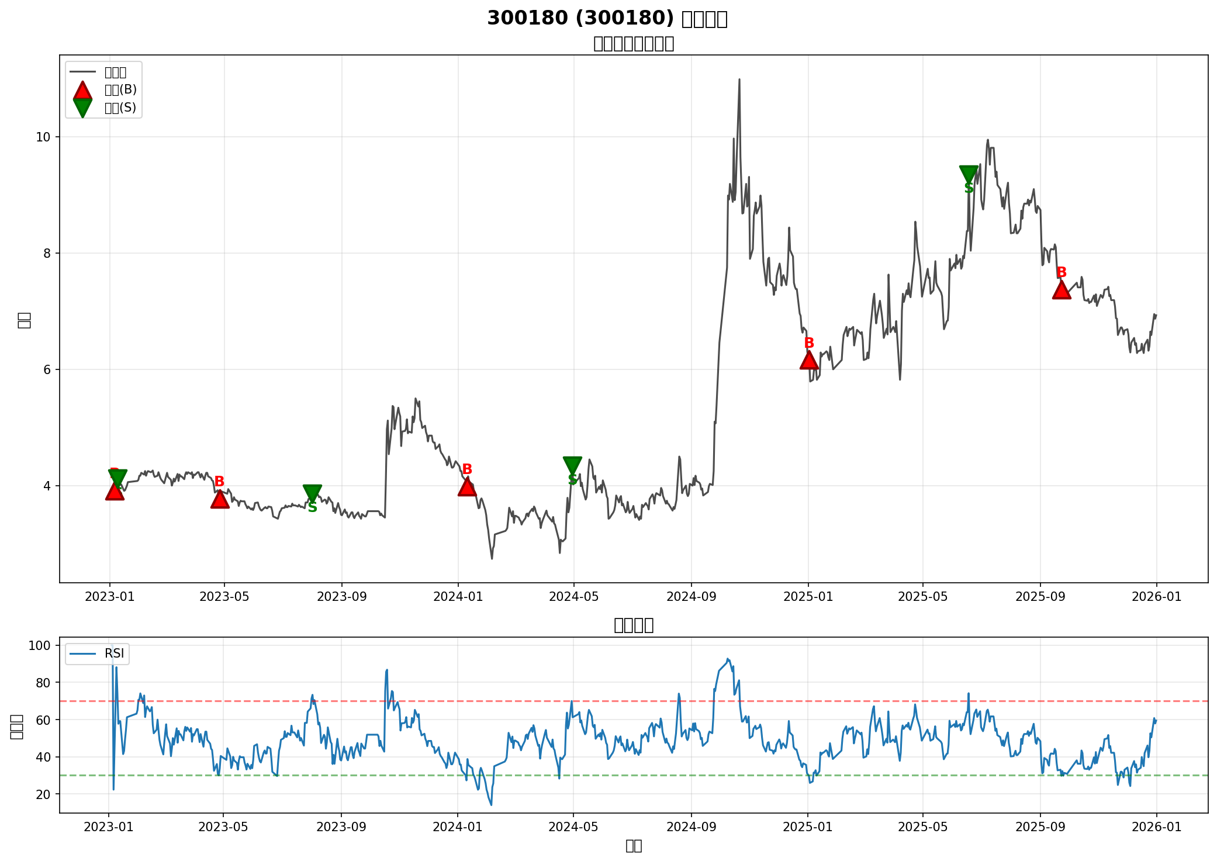Click the 2024-09 tick label under price chart

[691, 597]
